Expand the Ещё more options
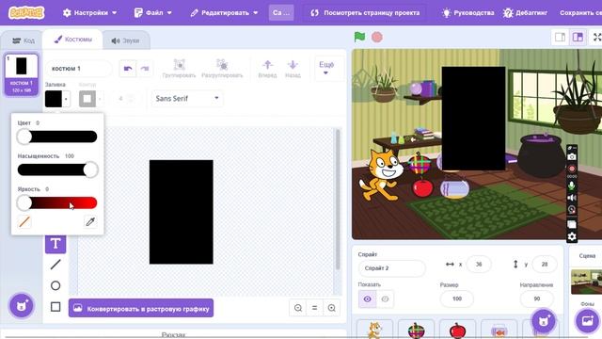The image size is (602, 339). coord(326,68)
